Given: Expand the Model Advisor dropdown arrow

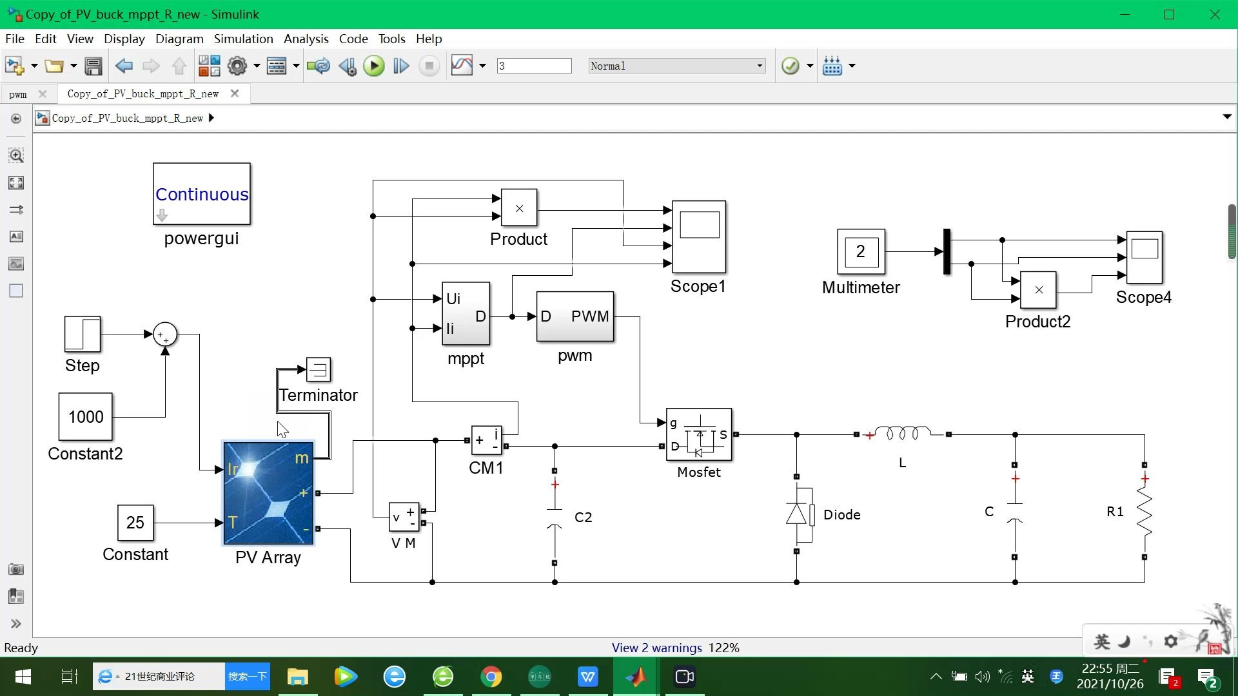Looking at the screenshot, I should (810, 66).
